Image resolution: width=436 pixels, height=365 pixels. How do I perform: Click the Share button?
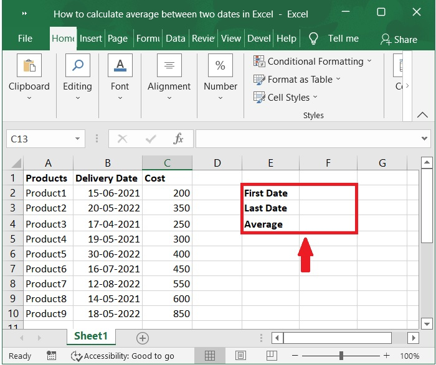coord(399,39)
